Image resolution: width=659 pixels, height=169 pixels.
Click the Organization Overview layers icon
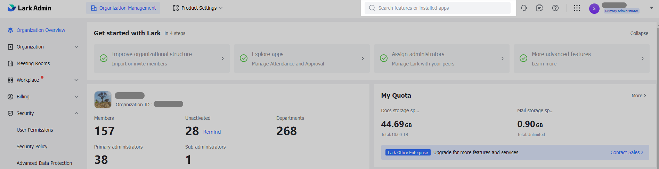(10, 30)
